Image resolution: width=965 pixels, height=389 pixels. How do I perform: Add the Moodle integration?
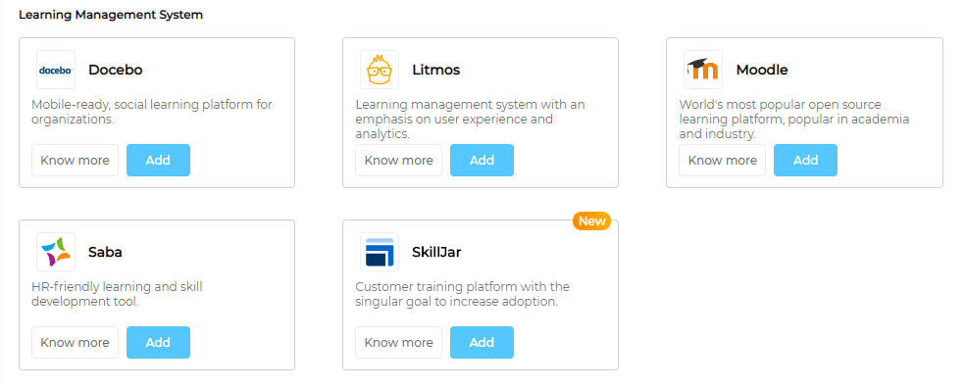(x=805, y=161)
